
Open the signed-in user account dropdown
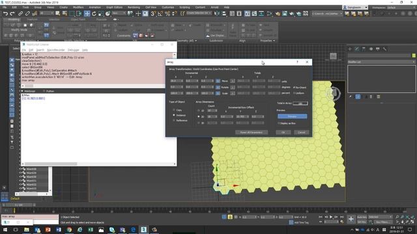tap(355, 7)
